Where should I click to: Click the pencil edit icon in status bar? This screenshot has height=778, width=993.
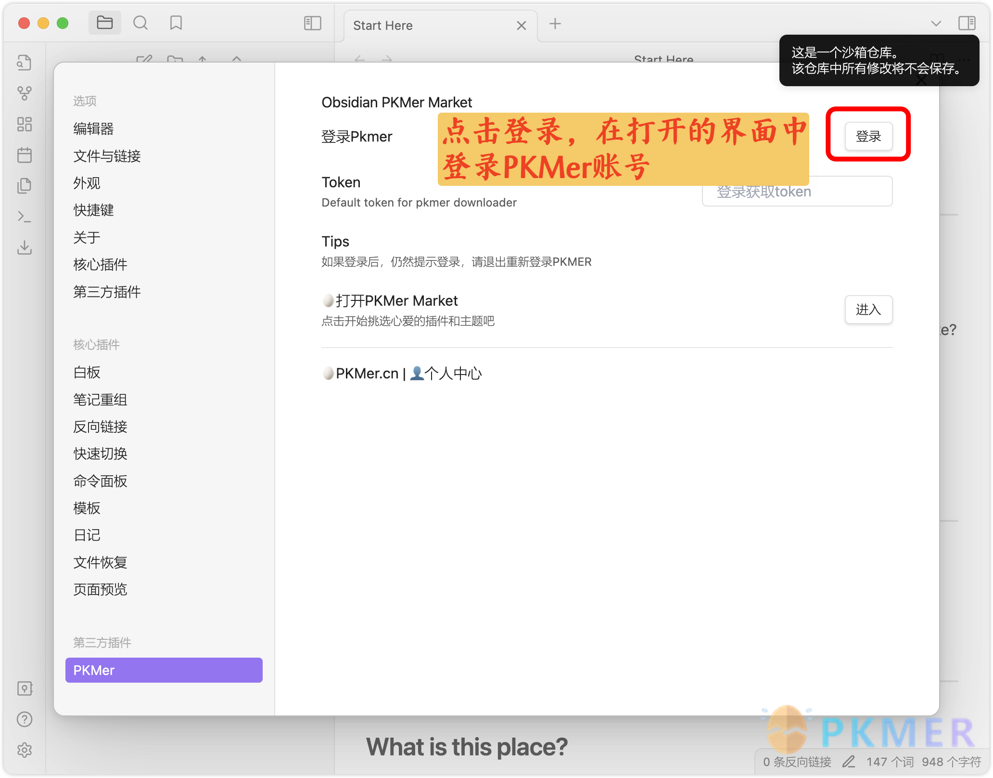click(849, 762)
